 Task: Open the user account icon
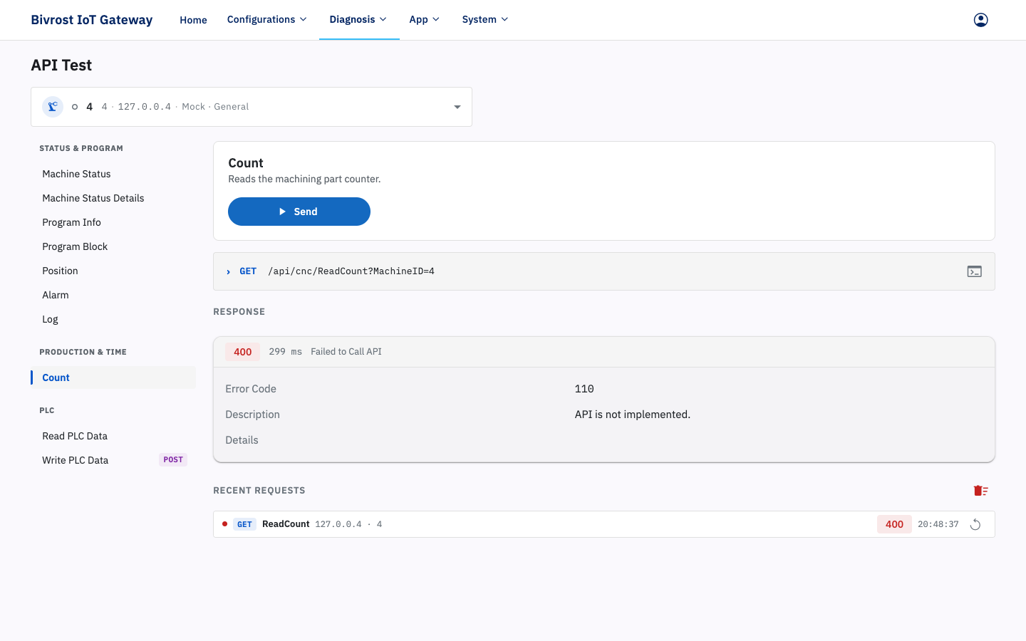tap(980, 20)
